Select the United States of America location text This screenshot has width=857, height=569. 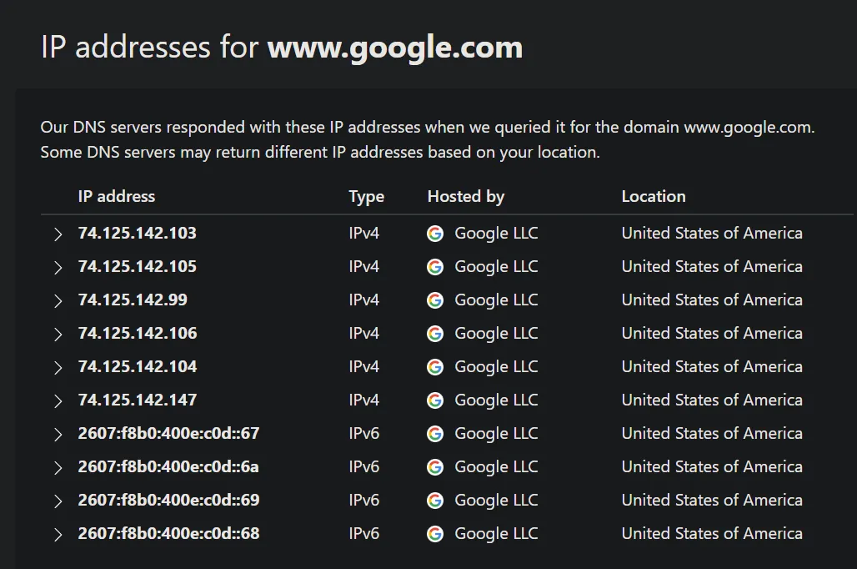point(712,234)
